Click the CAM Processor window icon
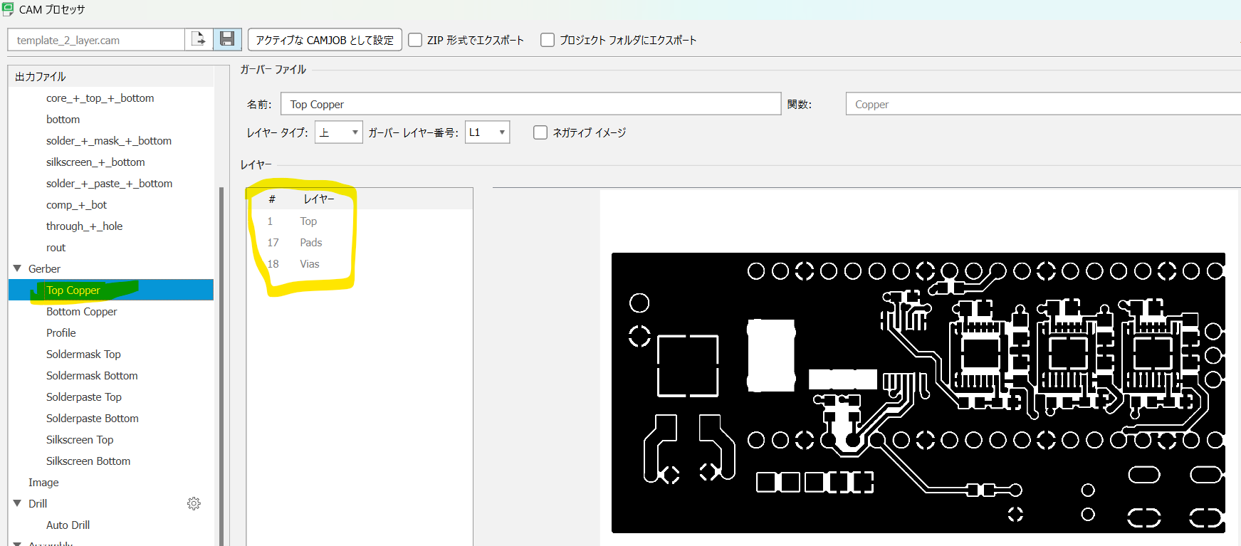 [8, 9]
